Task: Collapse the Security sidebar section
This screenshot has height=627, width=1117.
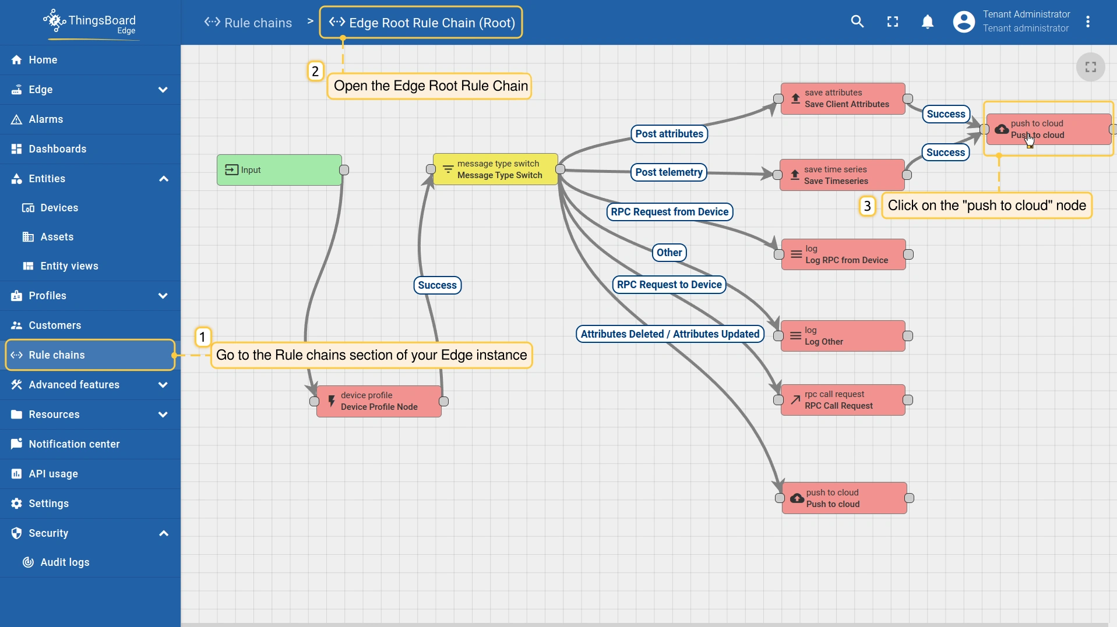Action: tap(163, 533)
